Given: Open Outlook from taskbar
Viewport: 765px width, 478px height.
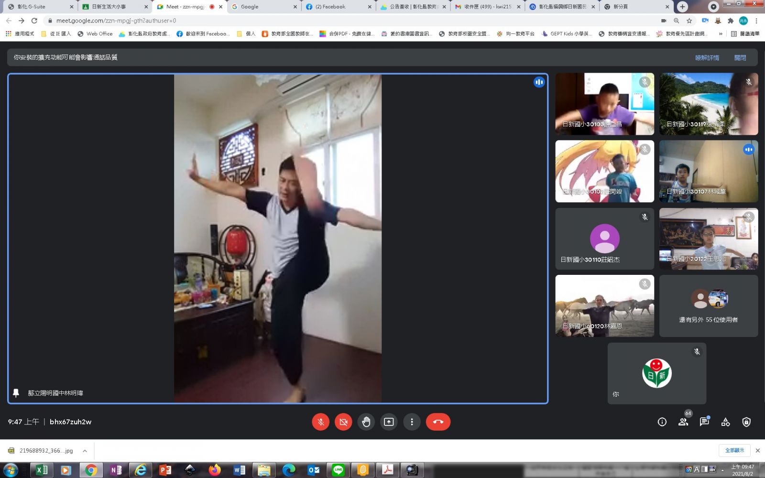Looking at the screenshot, I should (314, 470).
